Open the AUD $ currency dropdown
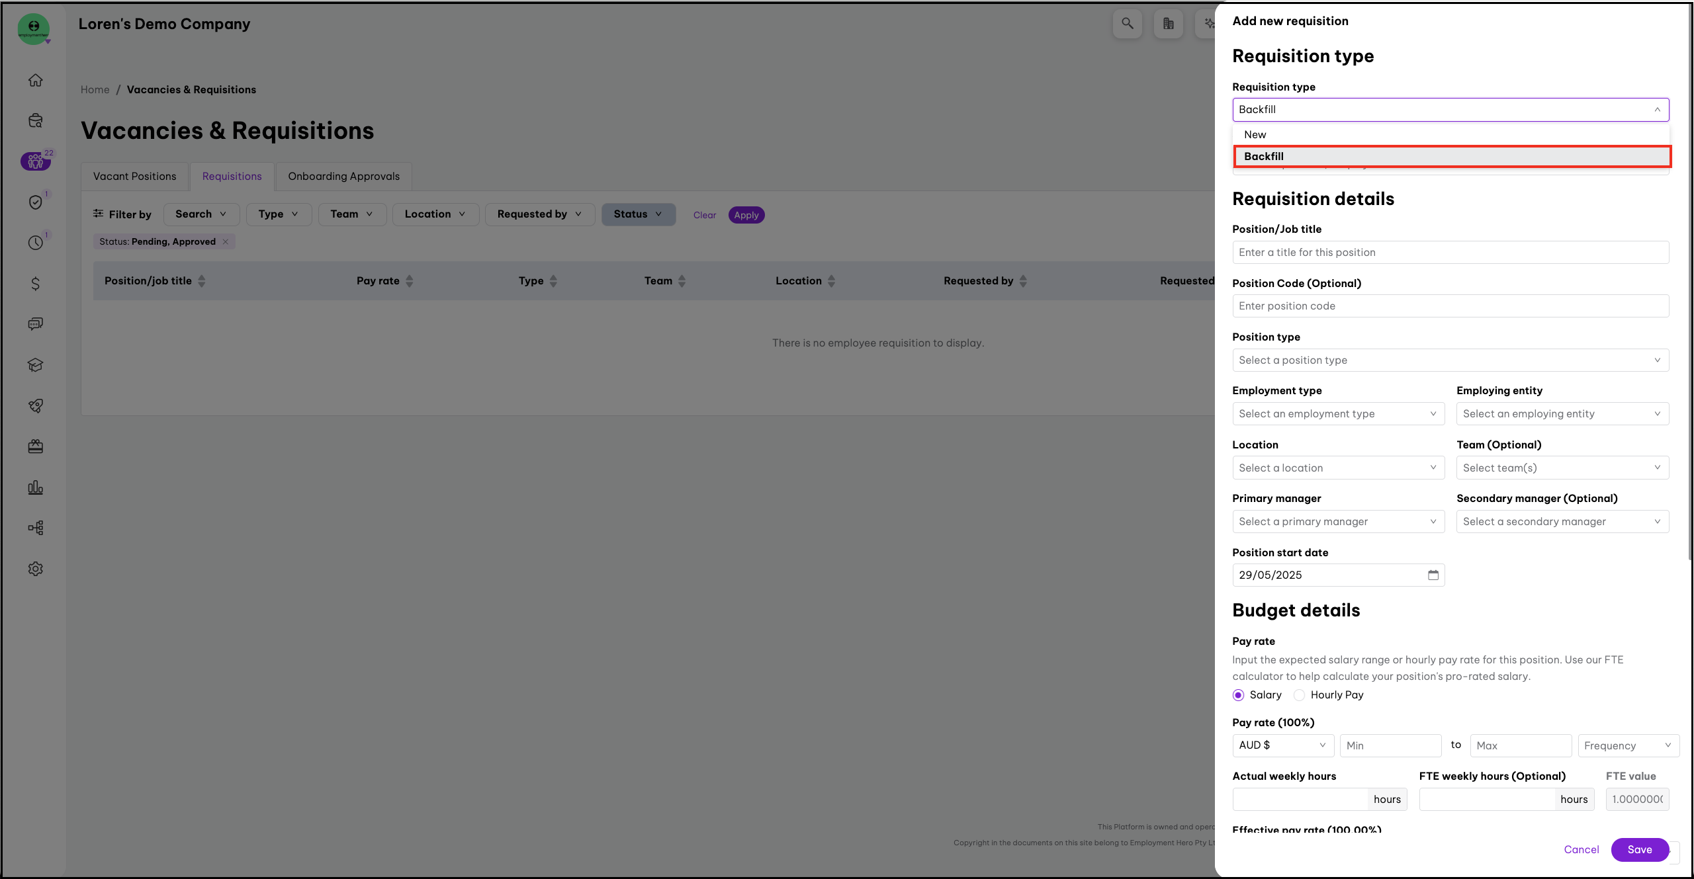Image resolution: width=1694 pixels, height=879 pixels. (x=1282, y=745)
